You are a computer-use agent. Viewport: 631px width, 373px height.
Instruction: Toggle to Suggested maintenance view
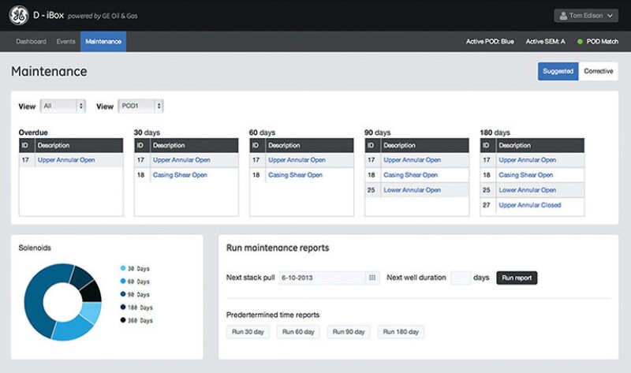click(558, 71)
